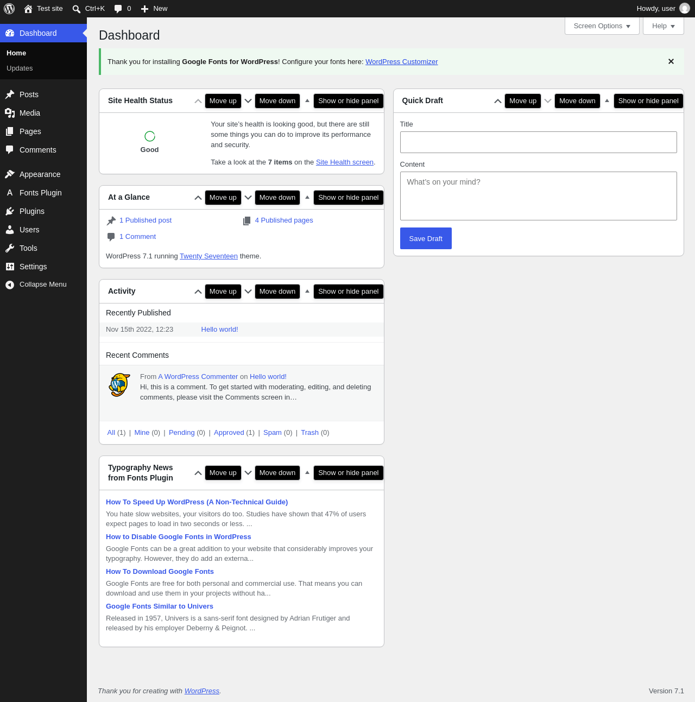
Task: Open the Site Health screen link
Action: point(345,162)
